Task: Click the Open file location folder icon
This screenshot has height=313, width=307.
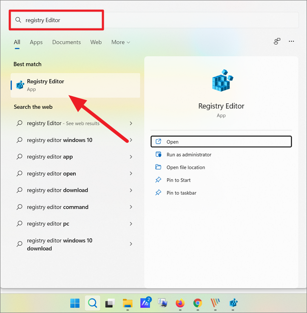Action: coord(158,167)
